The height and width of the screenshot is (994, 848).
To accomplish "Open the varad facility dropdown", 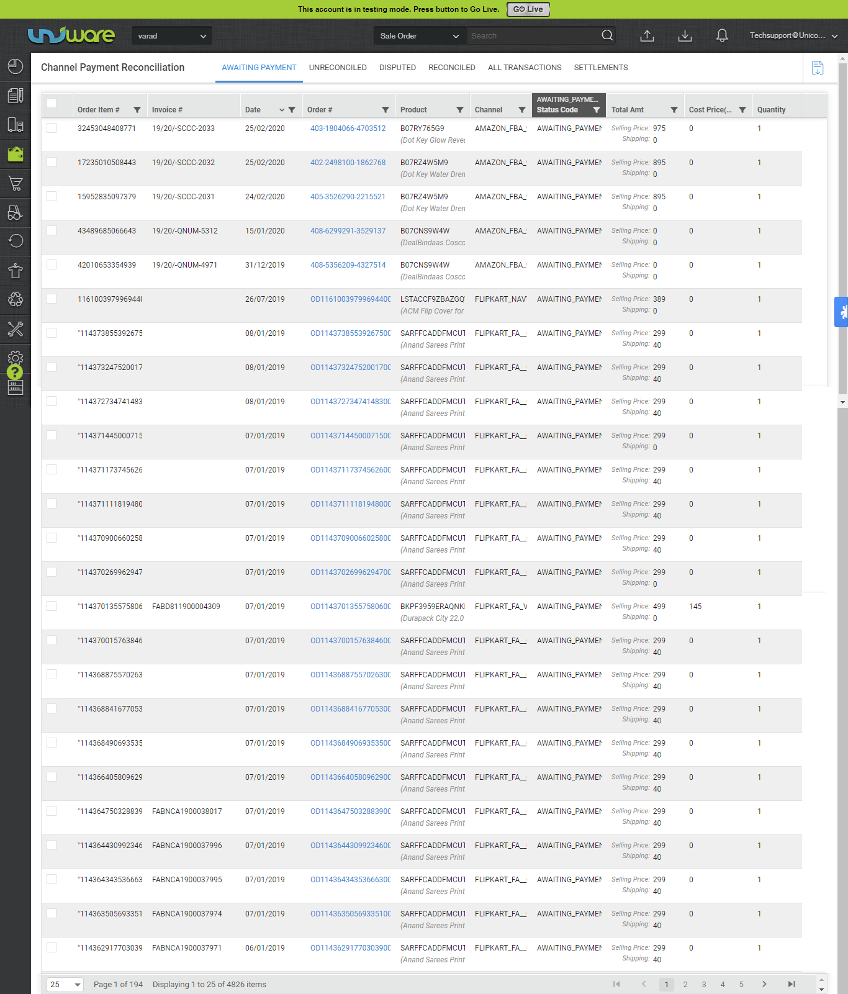I will (x=172, y=36).
